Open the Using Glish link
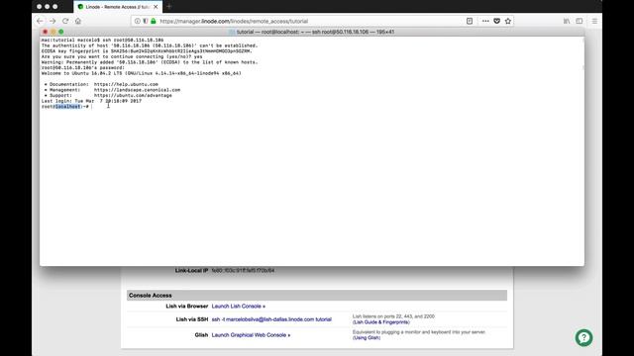This screenshot has height=356, width=634. 367,338
